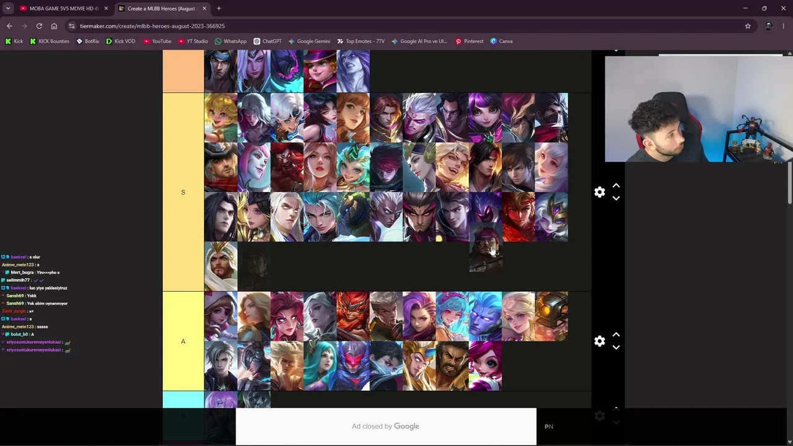Move the A tier row up
Screen dimensions: 793x446
pyautogui.click(x=616, y=335)
